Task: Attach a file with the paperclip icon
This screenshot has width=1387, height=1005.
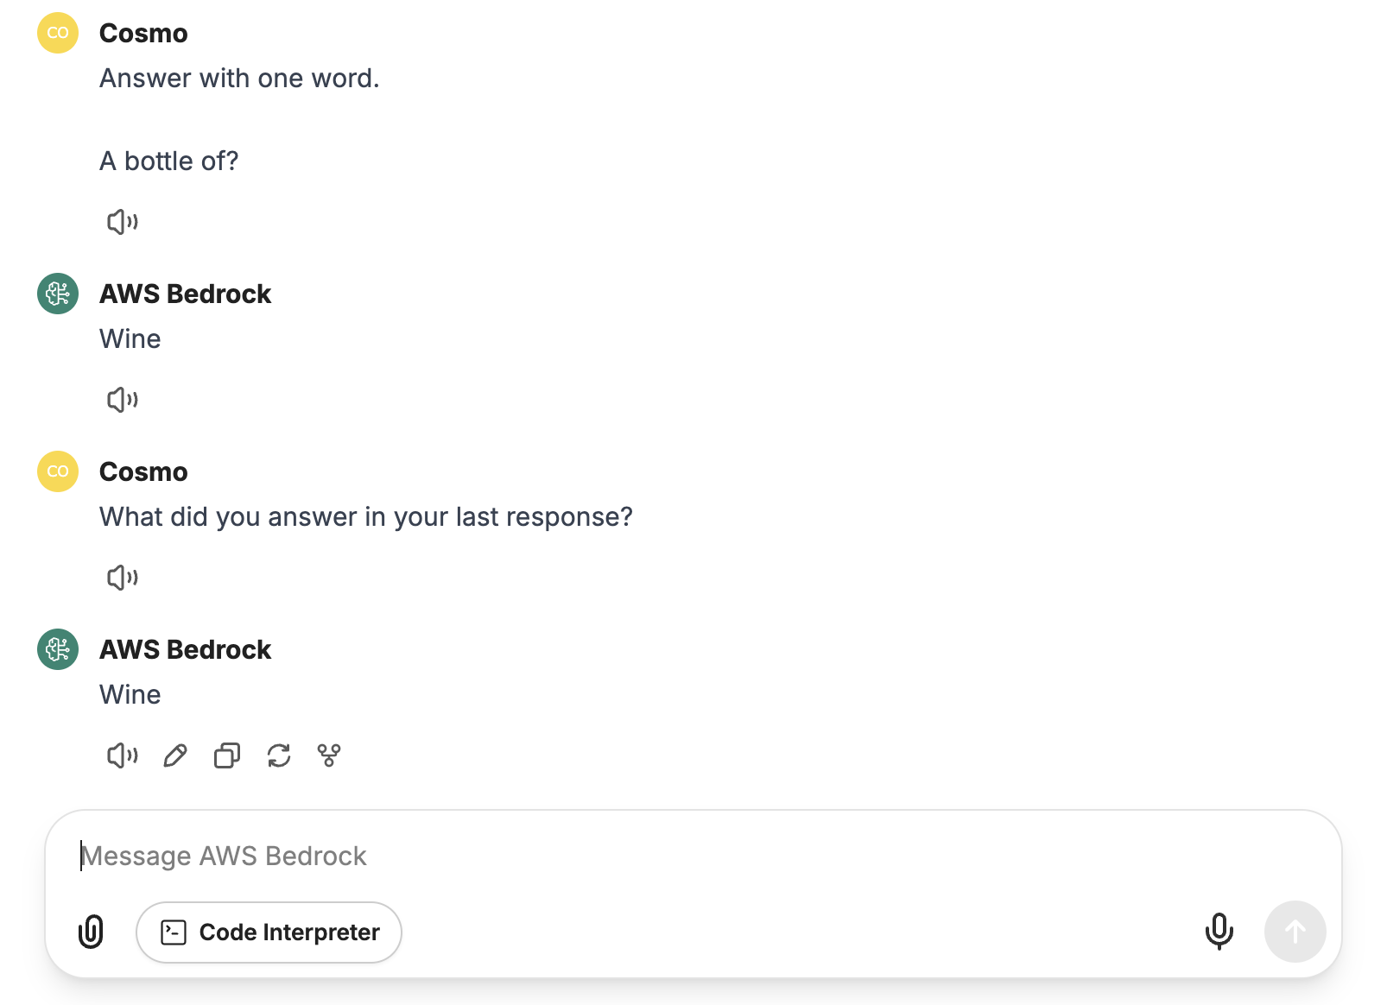Action: coord(91,932)
